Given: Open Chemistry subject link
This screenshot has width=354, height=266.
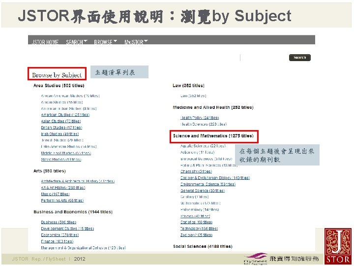Looking at the screenshot, I should tap(196, 171).
